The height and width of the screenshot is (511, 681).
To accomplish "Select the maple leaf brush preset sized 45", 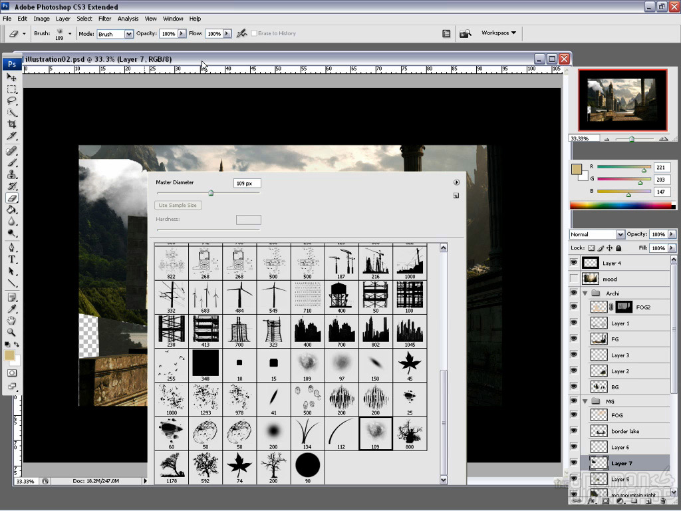I will pos(410,364).
